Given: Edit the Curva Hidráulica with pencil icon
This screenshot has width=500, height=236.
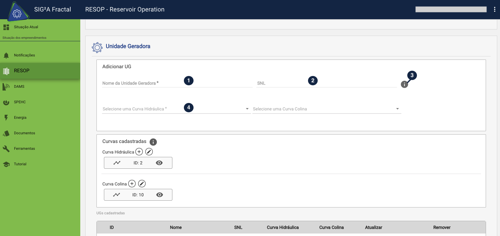Looking at the screenshot, I should tap(149, 152).
